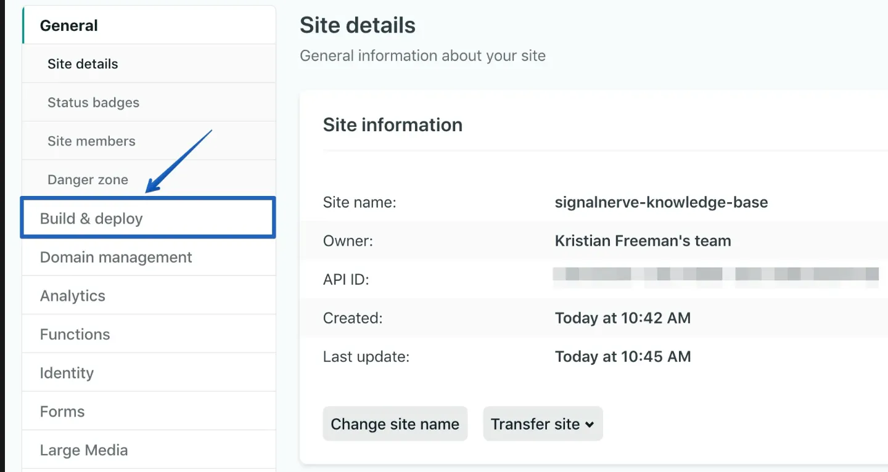Click the Kristian Freeman's team owner value

coord(643,241)
